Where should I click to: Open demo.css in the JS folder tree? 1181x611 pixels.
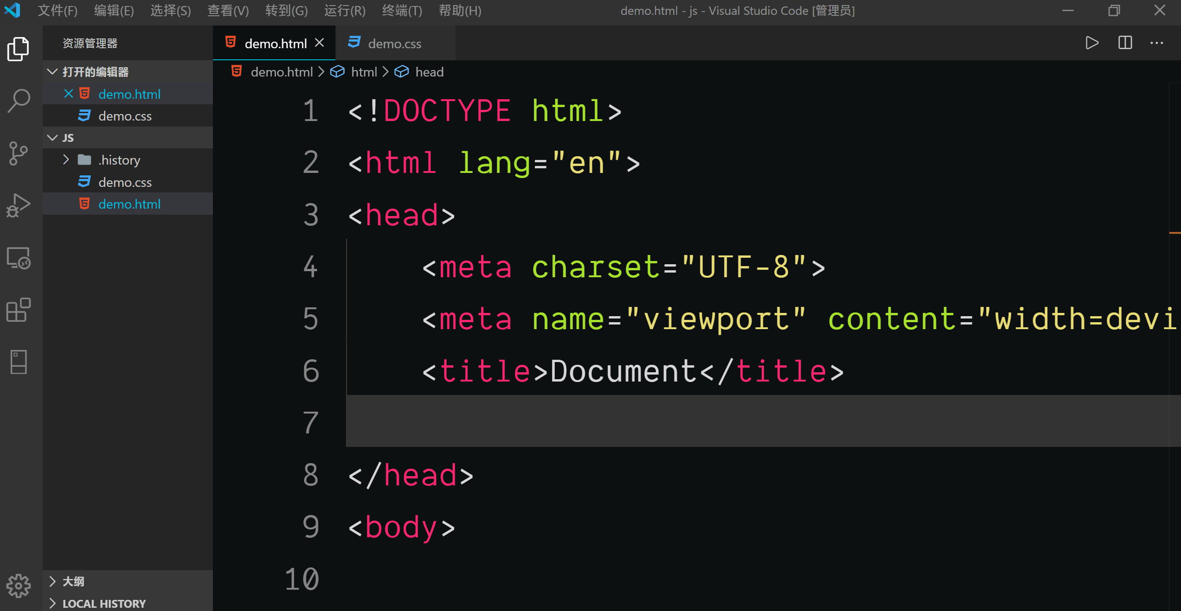point(125,182)
